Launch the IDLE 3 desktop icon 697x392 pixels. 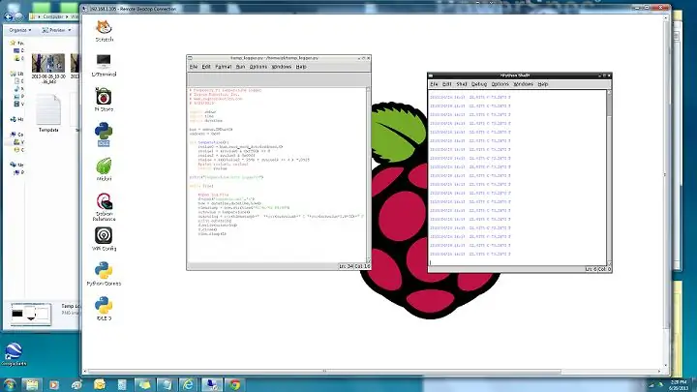pyautogui.click(x=104, y=309)
